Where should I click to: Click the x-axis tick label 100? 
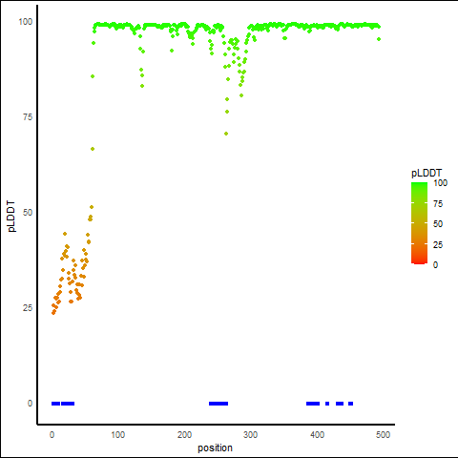pos(118,435)
